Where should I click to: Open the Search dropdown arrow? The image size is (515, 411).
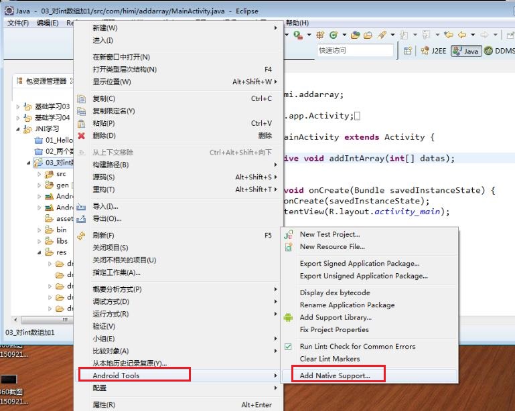pyautogui.click(x=393, y=35)
